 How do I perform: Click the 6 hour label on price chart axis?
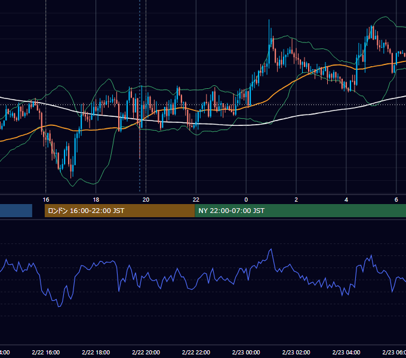tap(396, 200)
